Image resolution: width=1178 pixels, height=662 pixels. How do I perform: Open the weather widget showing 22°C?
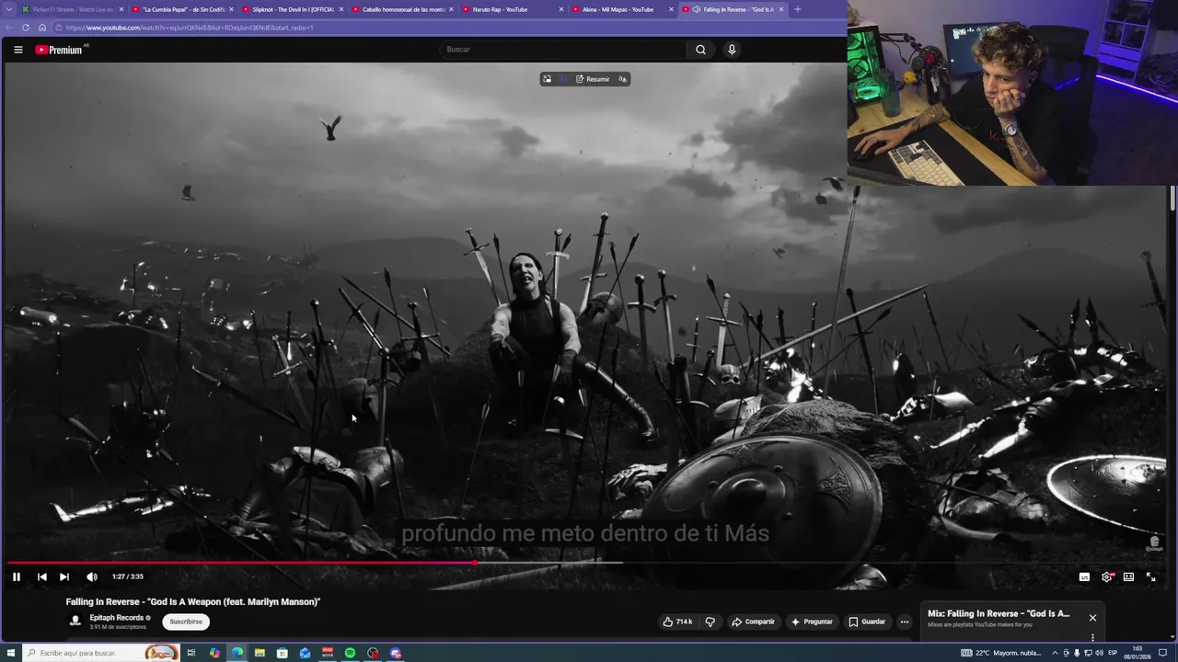click(x=1000, y=653)
